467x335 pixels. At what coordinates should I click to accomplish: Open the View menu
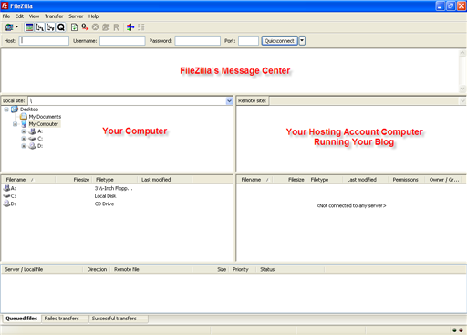(x=34, y=16)
